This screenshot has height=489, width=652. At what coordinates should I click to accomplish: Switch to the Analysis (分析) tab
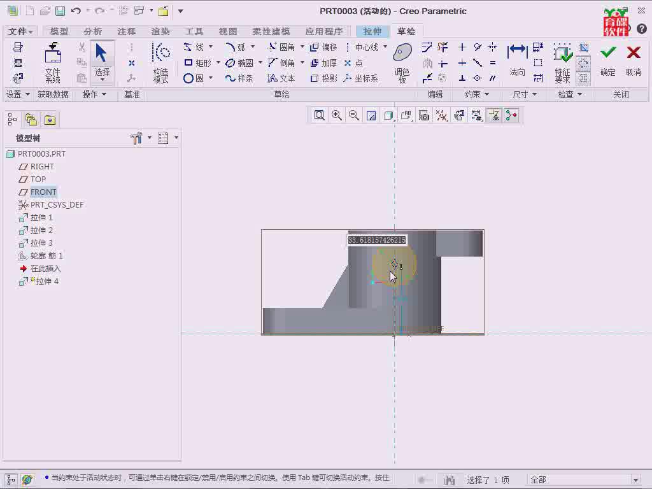pos(93,31)
